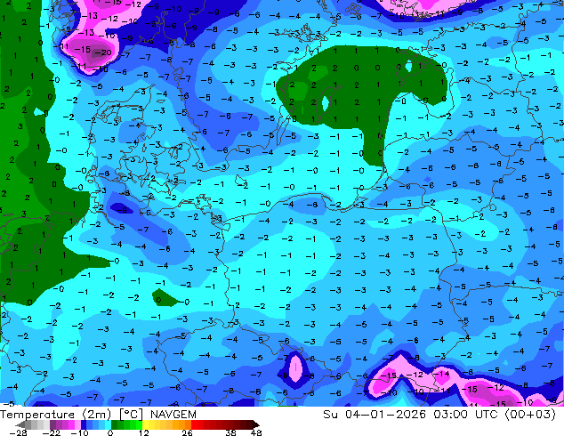Click the '-14' temperature value on map

point(442,374)
